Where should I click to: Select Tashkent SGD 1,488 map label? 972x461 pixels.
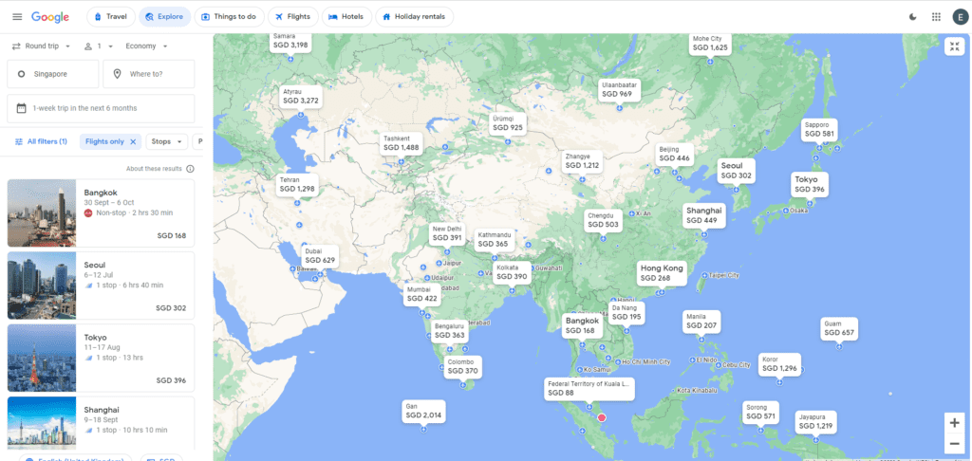pyautogui.click(x=402, y=143)
